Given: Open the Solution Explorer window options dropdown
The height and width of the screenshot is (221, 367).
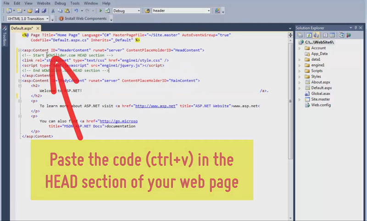Looking at the screenshot, I should (350, 28).
